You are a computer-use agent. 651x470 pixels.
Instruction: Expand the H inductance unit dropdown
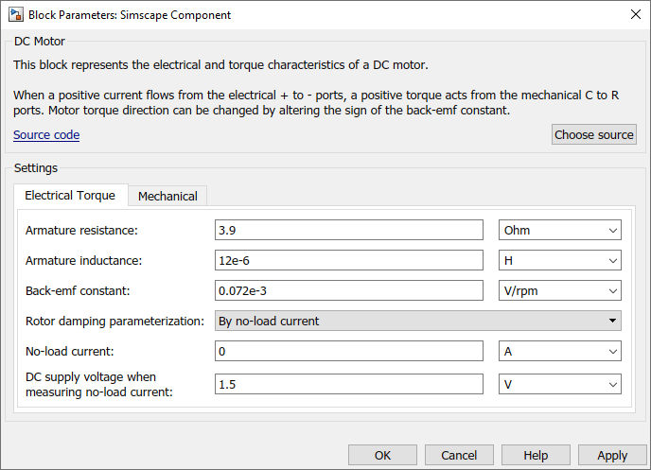(559, 260)
